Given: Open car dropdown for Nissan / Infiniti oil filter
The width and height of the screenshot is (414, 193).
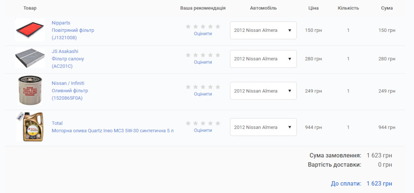Looking at the screenshot, I should pos(263,91).
